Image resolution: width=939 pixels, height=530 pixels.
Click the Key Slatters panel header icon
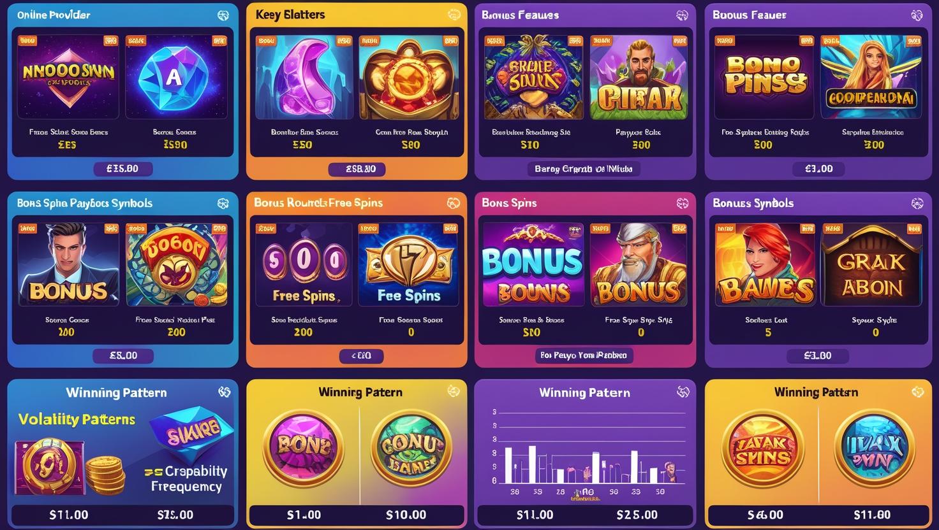point(454,15)
